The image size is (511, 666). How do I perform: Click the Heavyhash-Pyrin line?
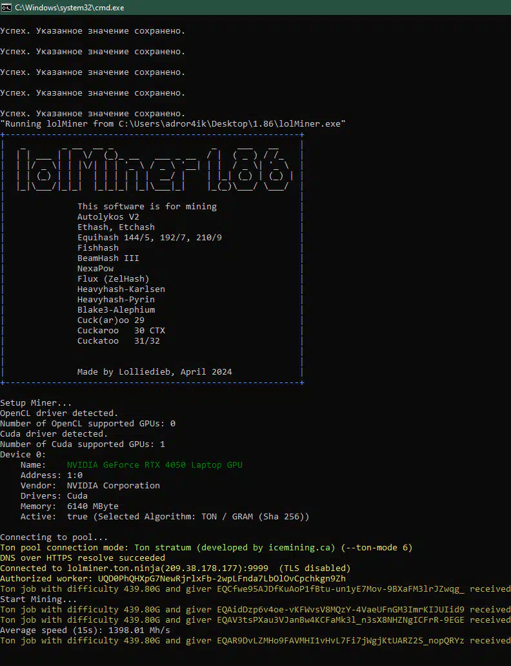point(115,300)
